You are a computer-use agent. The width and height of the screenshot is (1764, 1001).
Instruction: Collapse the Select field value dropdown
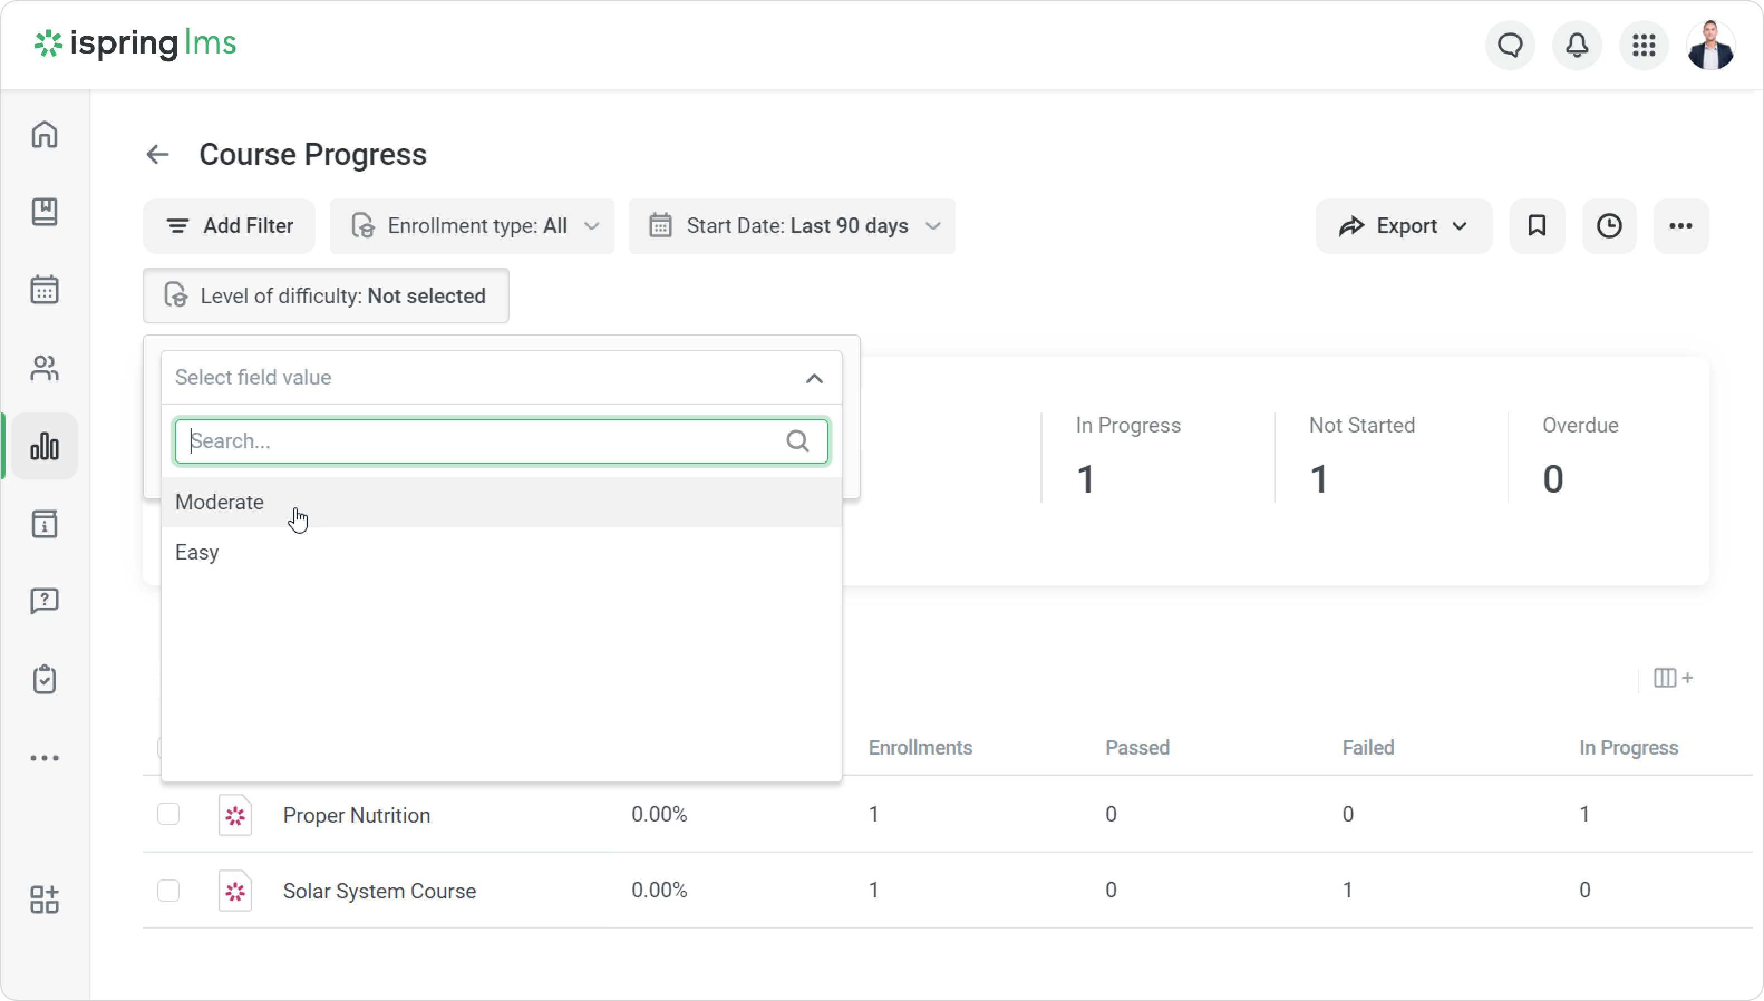(x=814, y=378)
